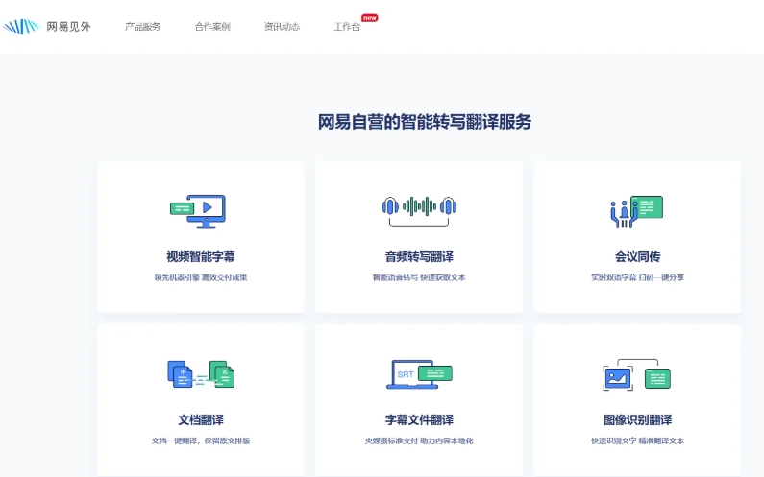Click the 网易自营的智能转写翻译服务 heading
The height and width of the screenshot is (477, 764).
[424, 122]
